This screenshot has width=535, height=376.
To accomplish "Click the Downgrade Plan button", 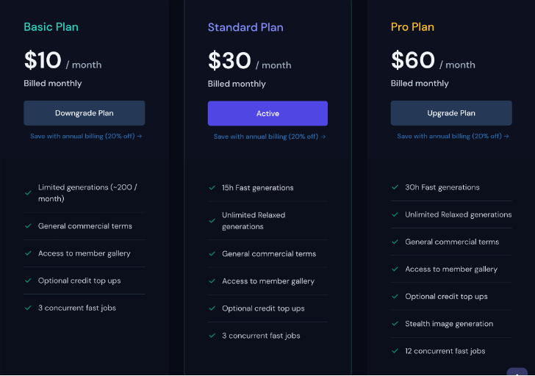I will [x=85, y=113].
